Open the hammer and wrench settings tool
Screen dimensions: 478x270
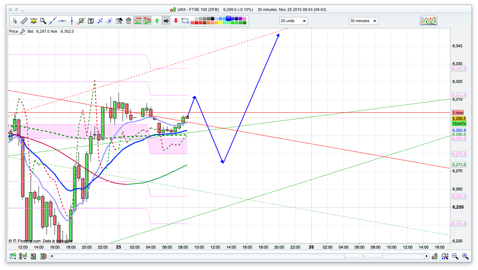pyautogui.click(x=119, y=21)
